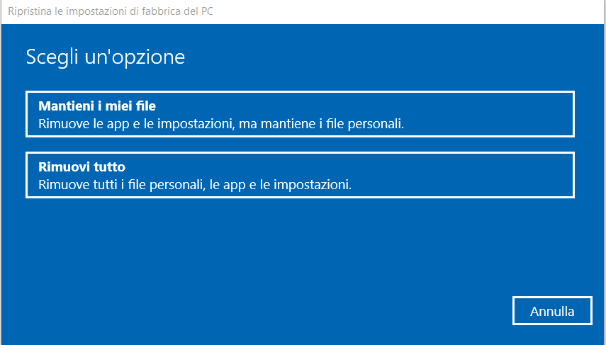Click the word "Scegli" in the heading
The height and width of the screenshot is (345, 606).
point(51,57)
